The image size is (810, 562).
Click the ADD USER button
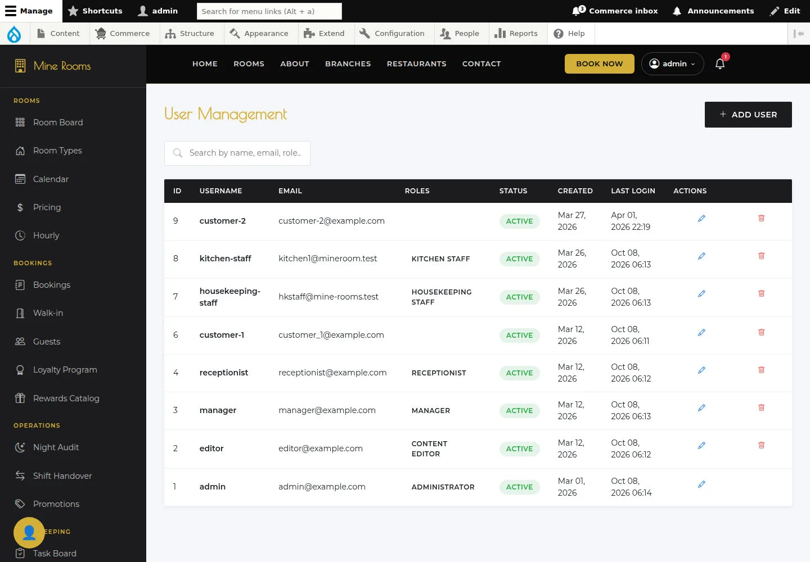(748, 115)
